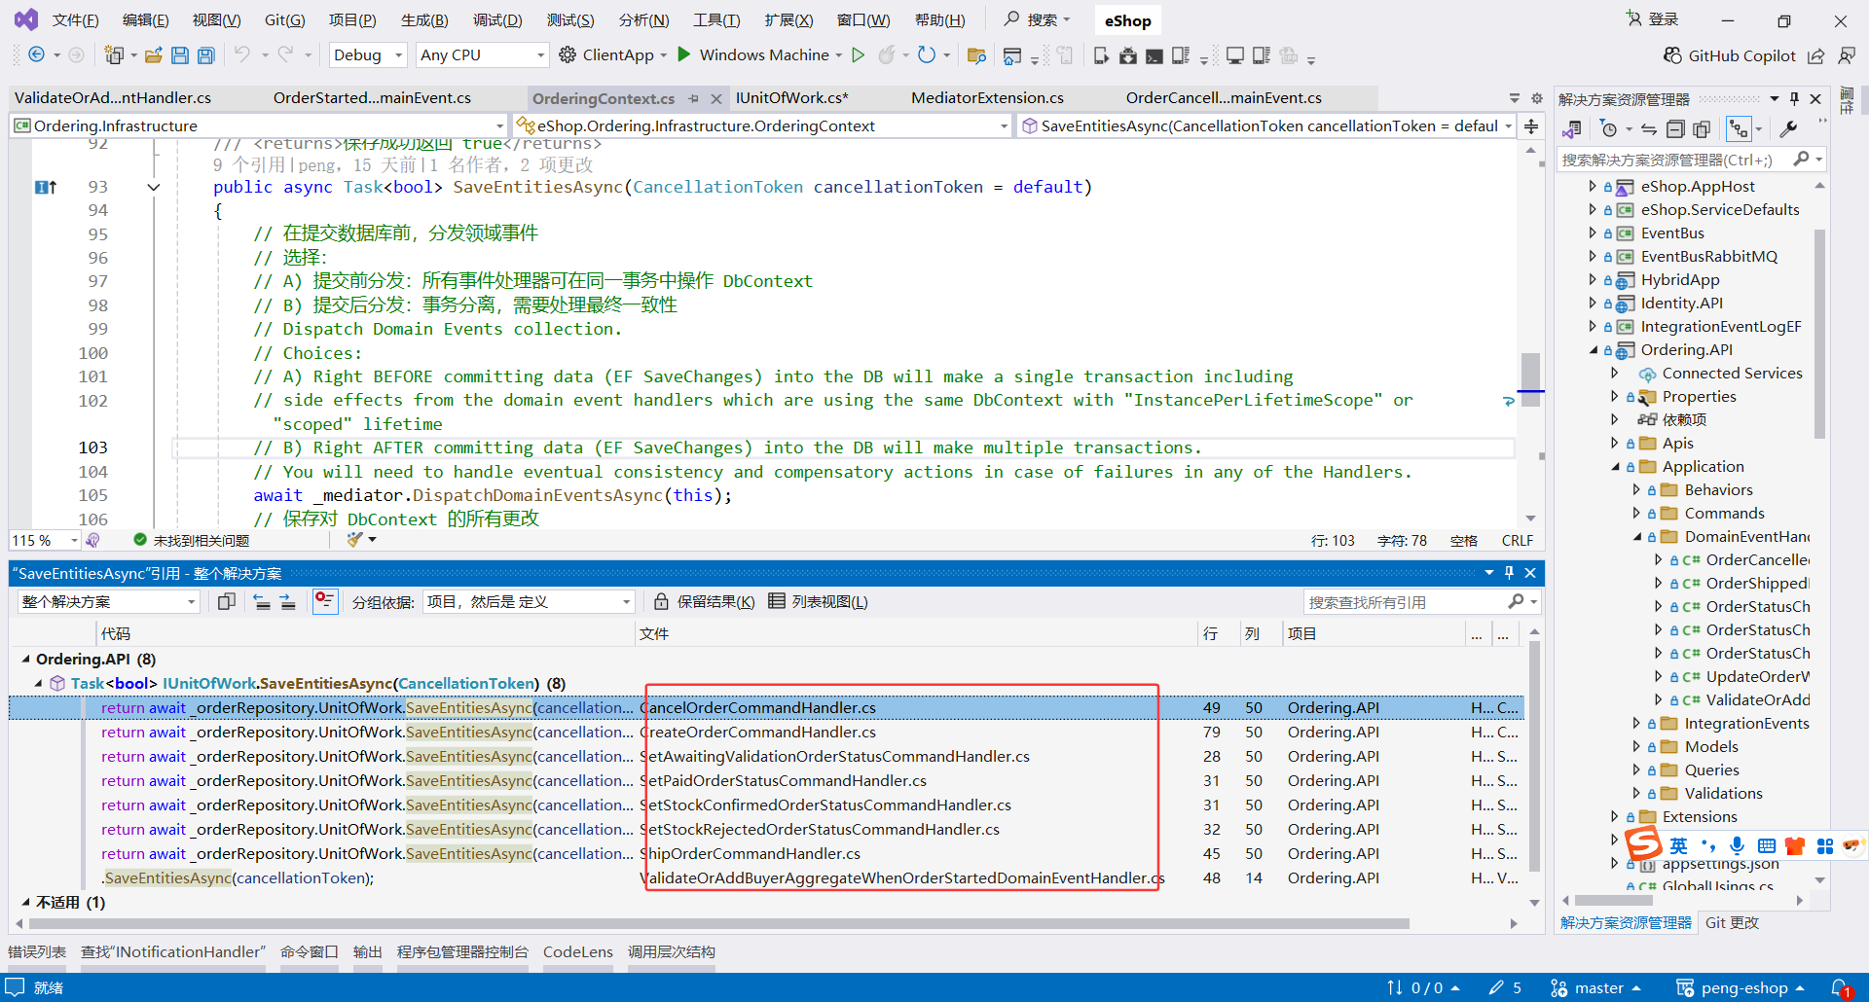This screenshot has width=1869, height=1002.
Task: Click the document tab settings gear icon
Action: (x=1537, y=98)
